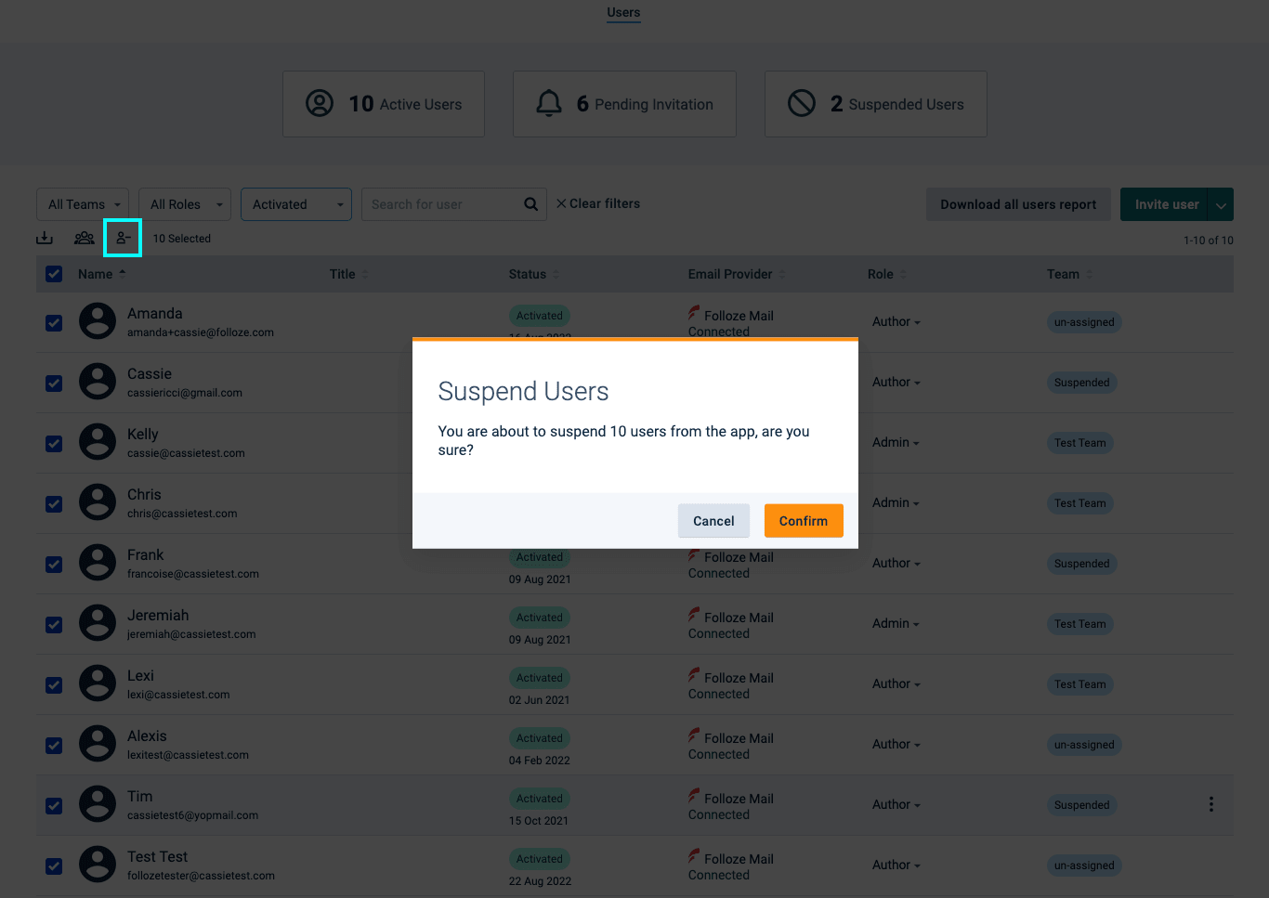Expand the All Roles filter
Screen dimensions: 1269x898
tap(185, 204)
